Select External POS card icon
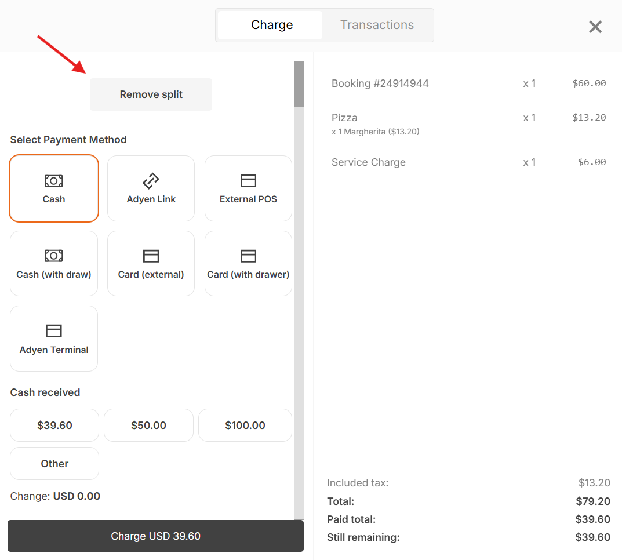This screenshot has height=560, width=622. (x=248, y=181)
